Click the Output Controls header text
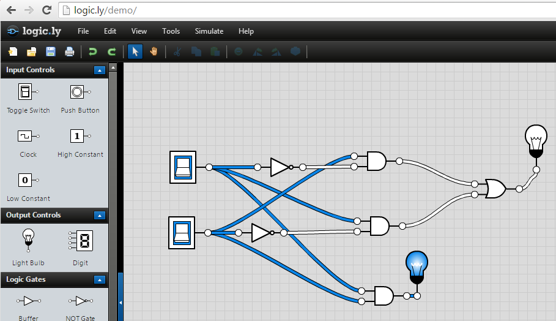 tap(33, 215)
